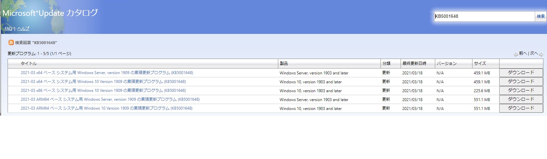Click the 551.1 MB size in the ARM64 Windows Server row
This screenshot has width=547, height=159.
[x=482, y=100]
